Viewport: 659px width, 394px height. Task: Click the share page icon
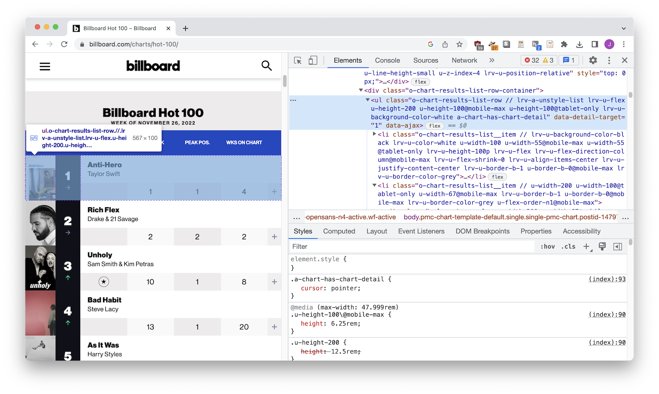tap(445, 44)
